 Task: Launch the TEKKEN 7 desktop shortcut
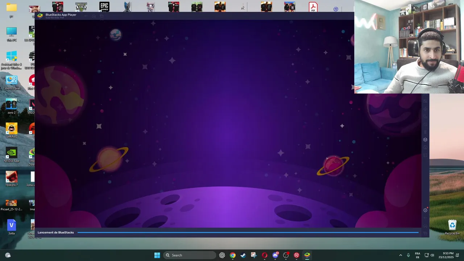[12, 179]
